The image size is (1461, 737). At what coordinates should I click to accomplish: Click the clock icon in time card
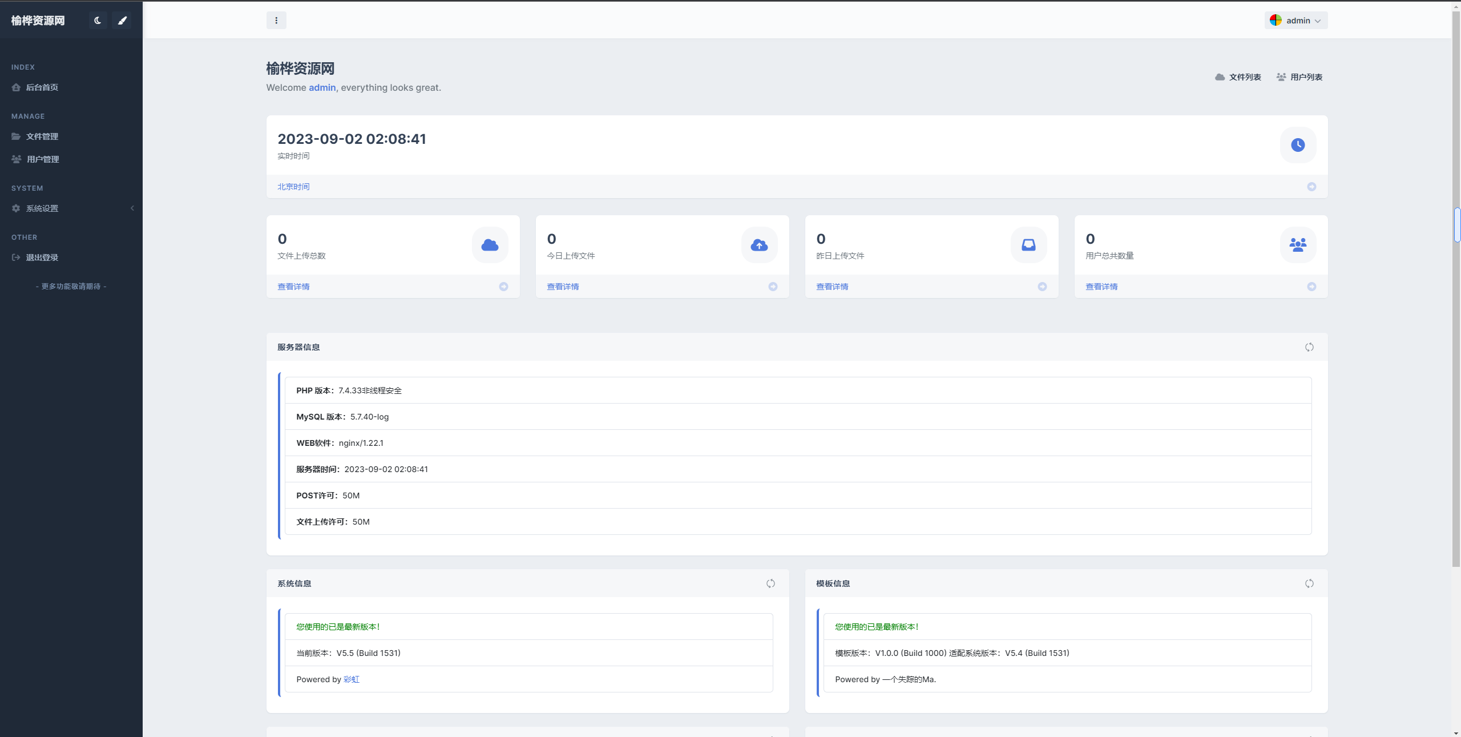click(x=1298, y=145)
